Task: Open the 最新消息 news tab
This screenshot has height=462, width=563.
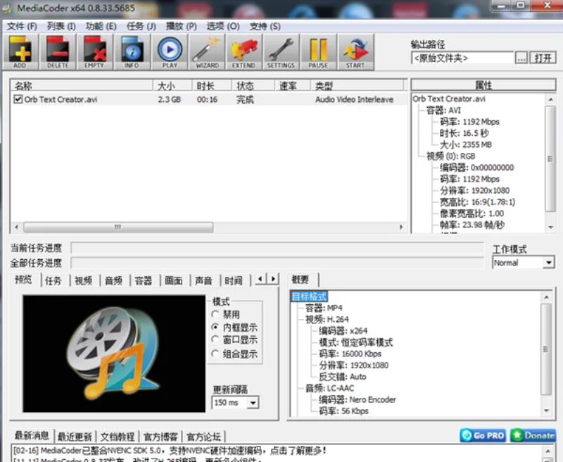Action: (x=32, y=435)
